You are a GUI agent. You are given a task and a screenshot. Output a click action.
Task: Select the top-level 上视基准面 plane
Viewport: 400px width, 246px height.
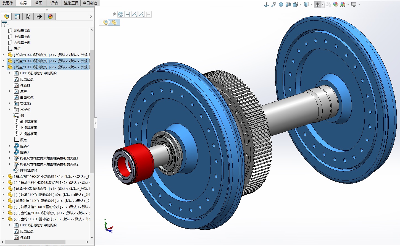click(x=22, y=36)
